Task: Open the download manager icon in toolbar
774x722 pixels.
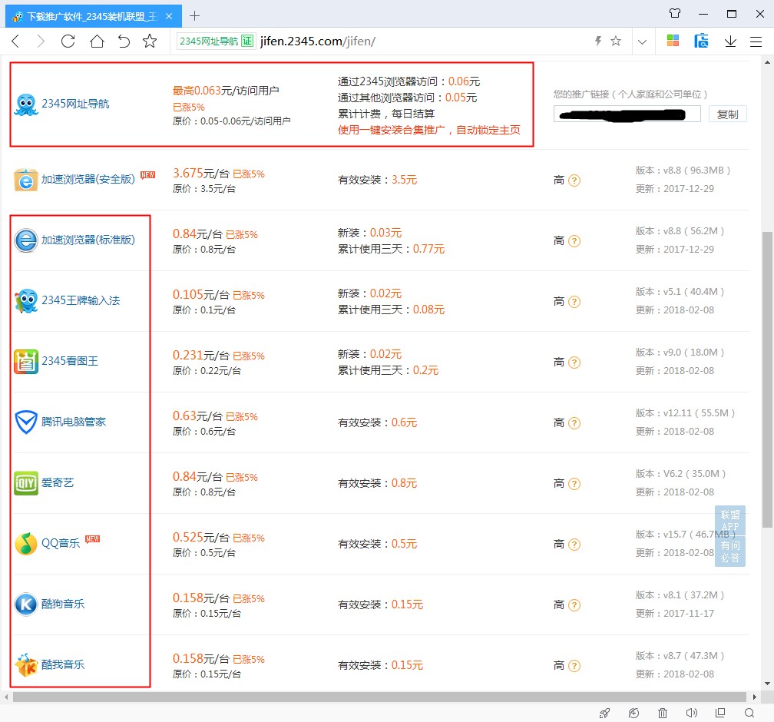Action: pos(729,41)
